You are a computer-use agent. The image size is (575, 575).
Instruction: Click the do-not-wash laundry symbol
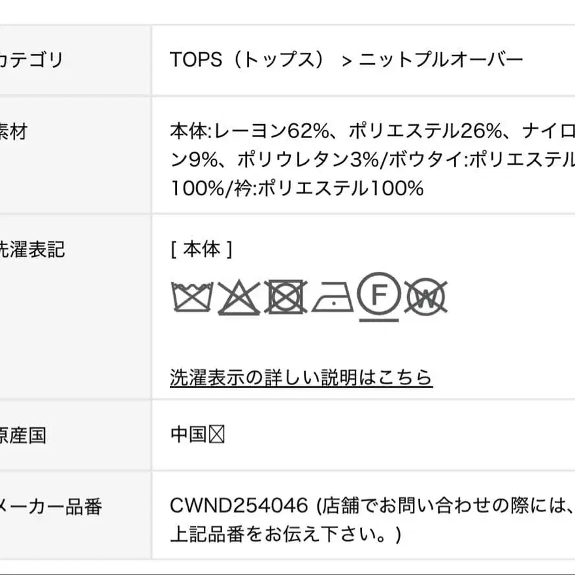click(191, 297)
